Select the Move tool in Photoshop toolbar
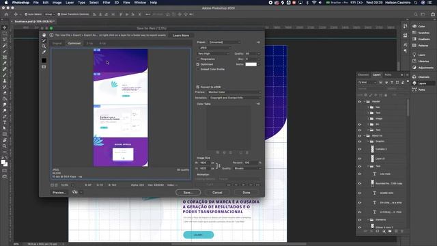This screenshot has height=246, width=437. (x=5, y=27)
